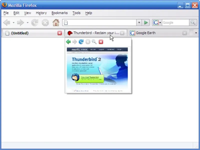Click the blue reload icon in tab preview

click(x=81, y=42)
